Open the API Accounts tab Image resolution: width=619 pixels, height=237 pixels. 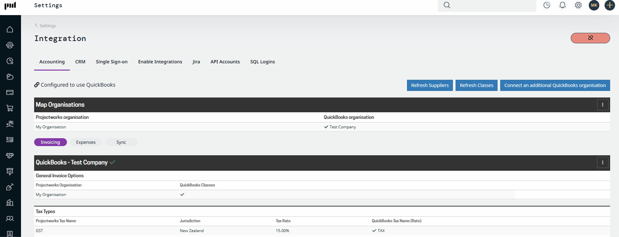(225, 62)
